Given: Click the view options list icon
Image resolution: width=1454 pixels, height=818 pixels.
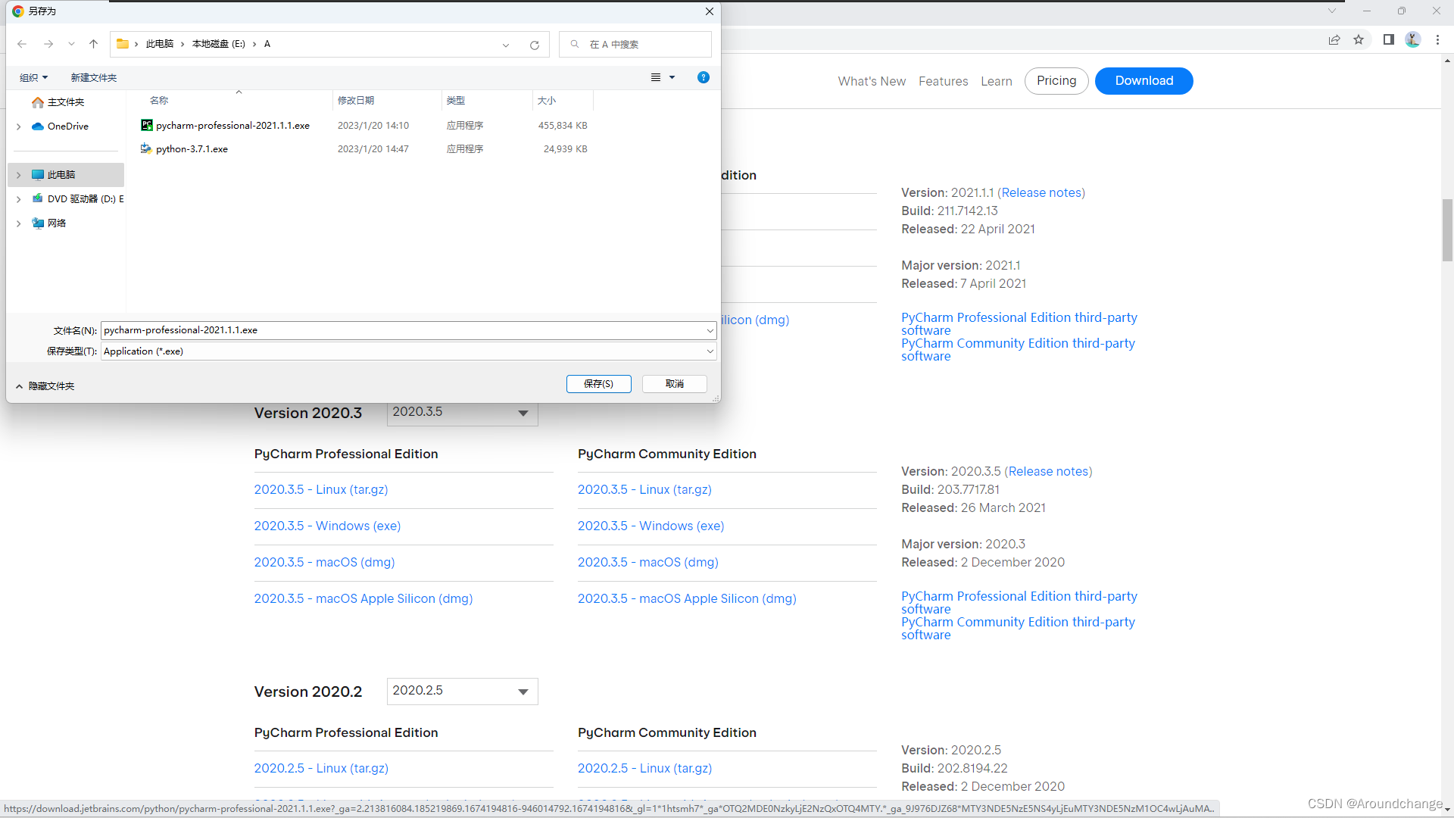Looking at the screenshot, I should point(656,77).
